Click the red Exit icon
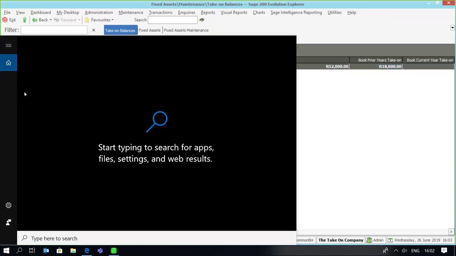This screenshot has width=456, height=256. coord(5,20)
